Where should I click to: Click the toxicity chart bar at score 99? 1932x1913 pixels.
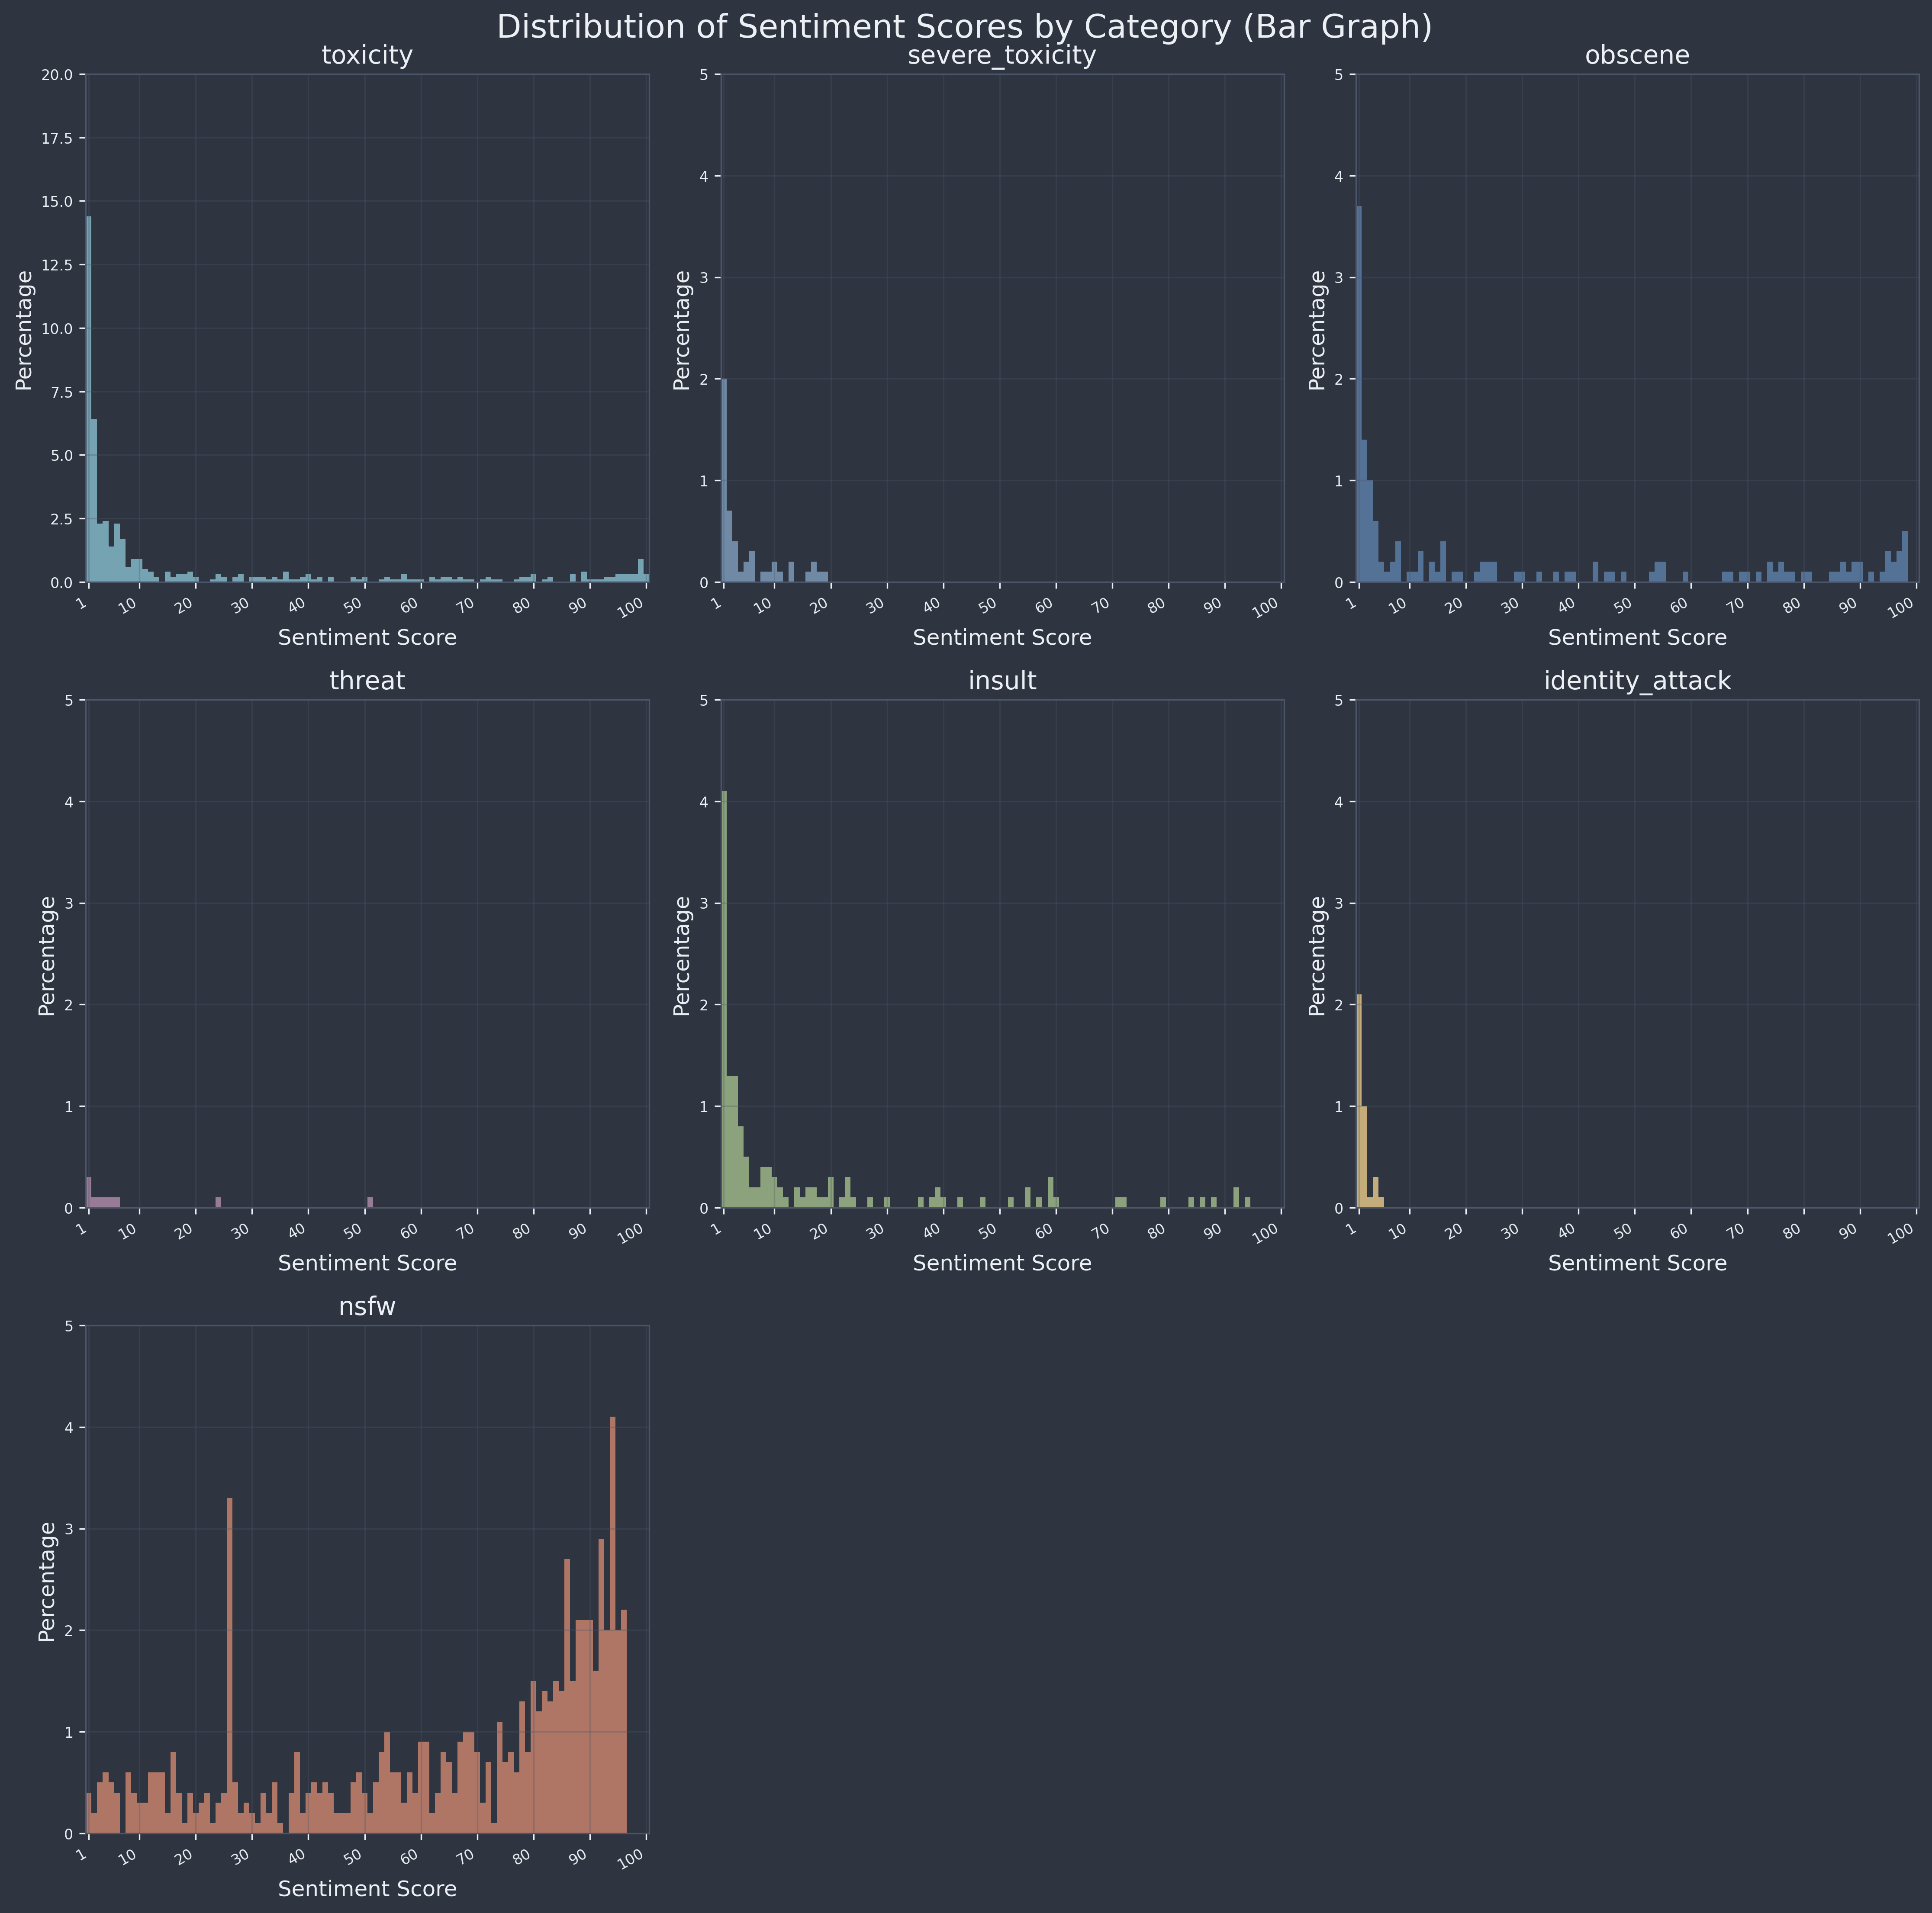click(x=641, y=571)
